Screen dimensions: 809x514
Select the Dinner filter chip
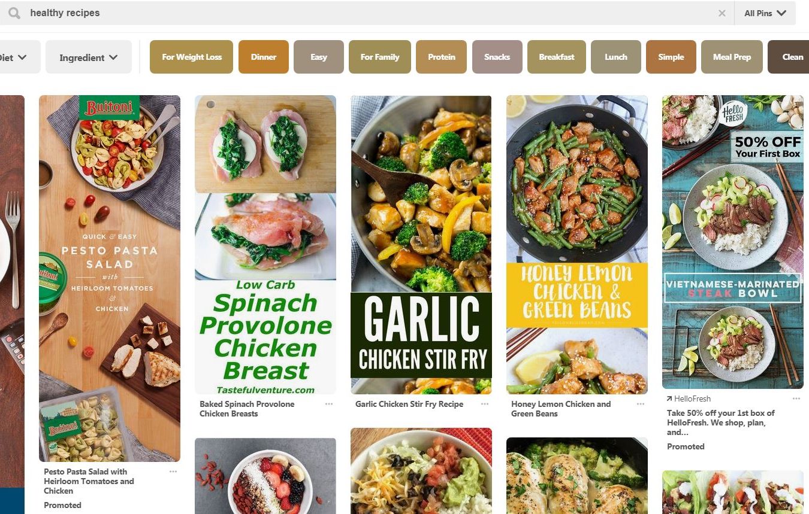[x=264, y=57]
